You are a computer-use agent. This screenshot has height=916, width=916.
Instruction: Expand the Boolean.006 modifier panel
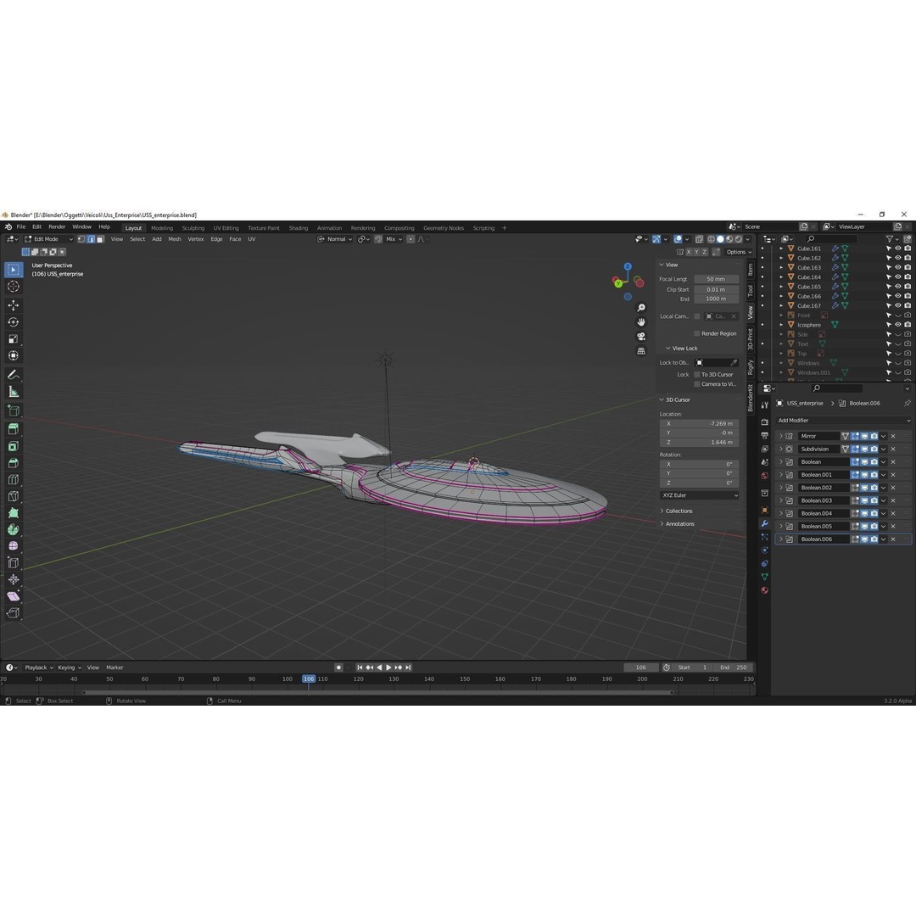pyautogui.click(x=780, y=539)
